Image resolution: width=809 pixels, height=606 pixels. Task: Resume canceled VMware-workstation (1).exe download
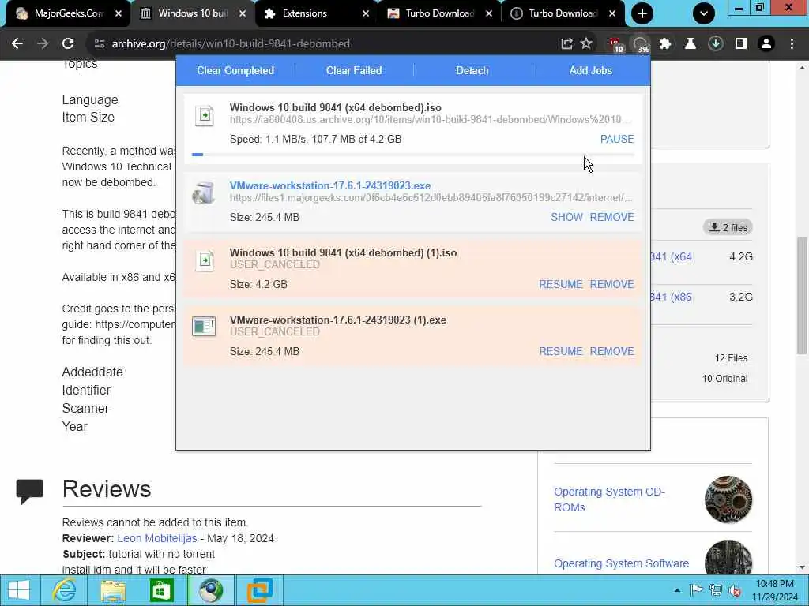tap(561, 351)
